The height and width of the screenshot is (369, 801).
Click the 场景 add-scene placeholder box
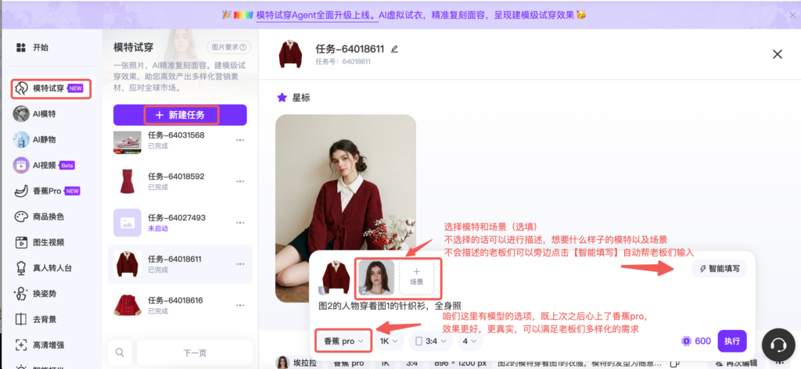(416, 276)
